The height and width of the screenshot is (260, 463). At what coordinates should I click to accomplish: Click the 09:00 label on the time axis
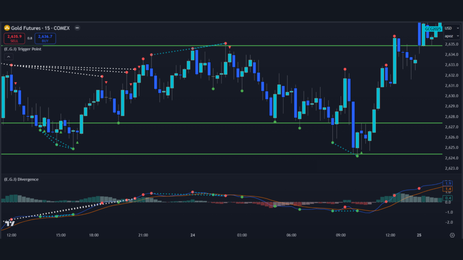coord(341,235)
